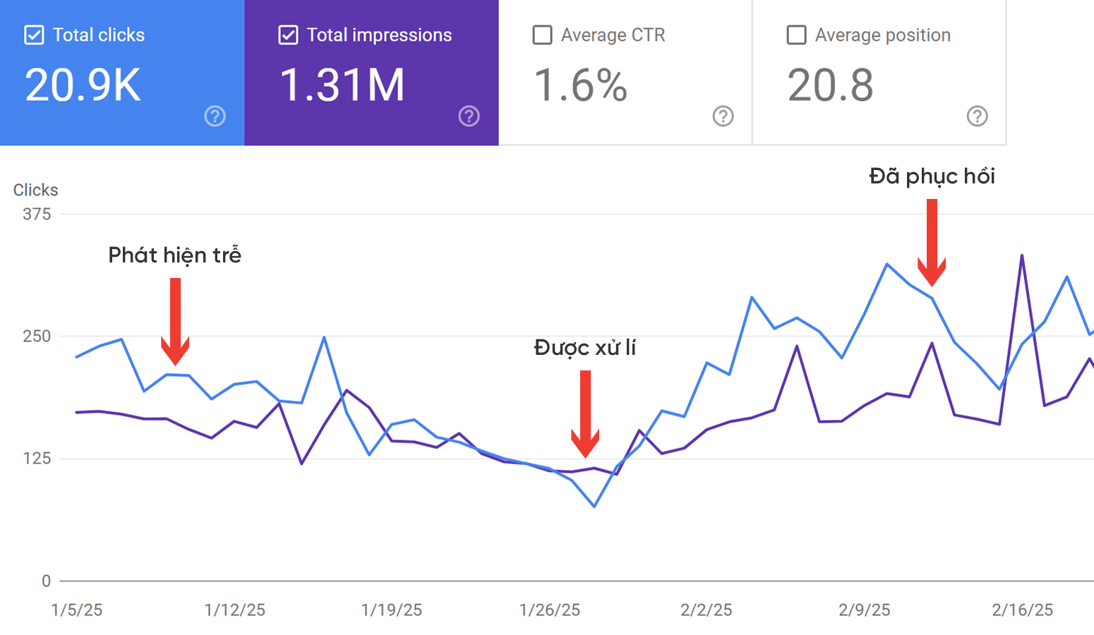Click help icon on Total clicks card
Viewport: 1094px width, 635px height.
pyautogui.click(x=215, y=116)
